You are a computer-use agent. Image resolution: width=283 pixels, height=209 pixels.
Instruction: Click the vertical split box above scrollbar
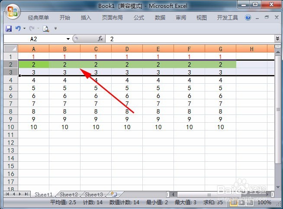pos(277,46)
